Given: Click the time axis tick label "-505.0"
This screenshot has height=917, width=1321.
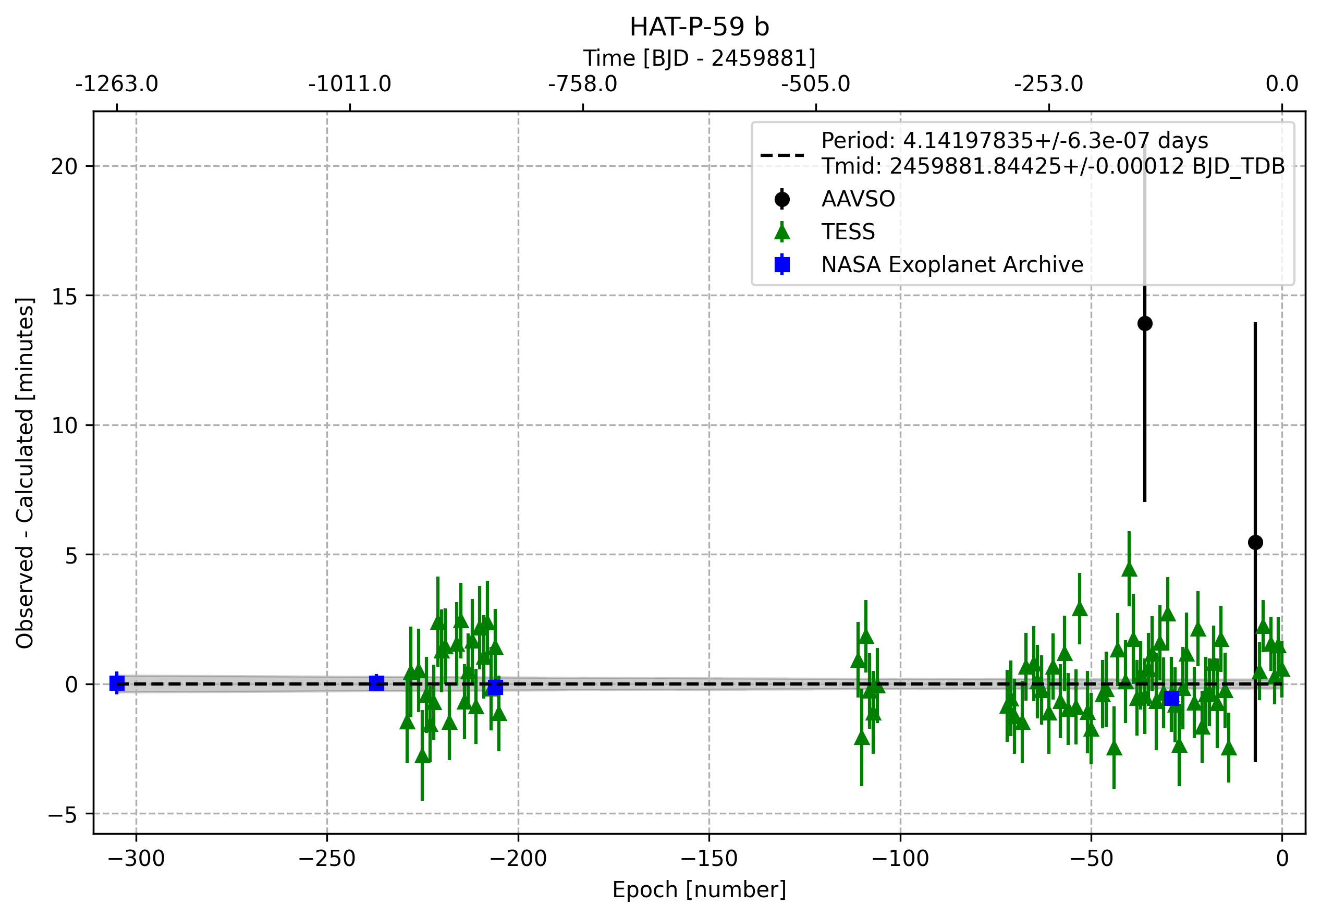Looking at the screenshot, I should (815, 84).
